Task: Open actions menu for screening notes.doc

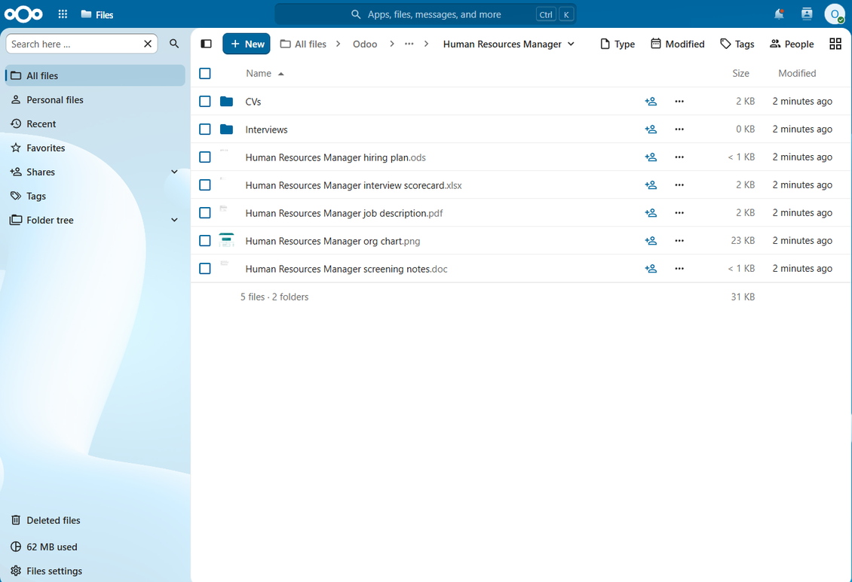Action: click(679, 269)
